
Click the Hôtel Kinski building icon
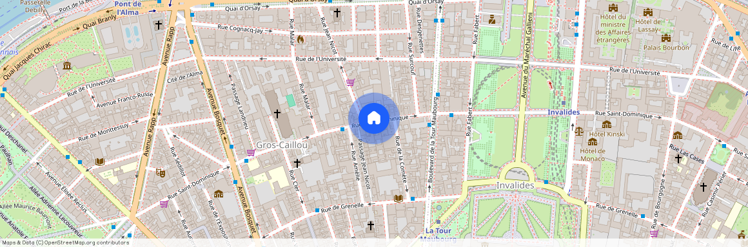point(606,124)
